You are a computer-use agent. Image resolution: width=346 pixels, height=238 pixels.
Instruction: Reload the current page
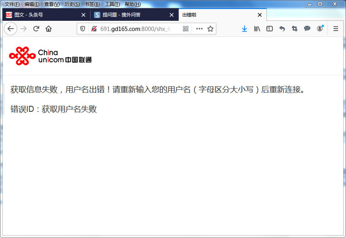(x=36, y=29)
